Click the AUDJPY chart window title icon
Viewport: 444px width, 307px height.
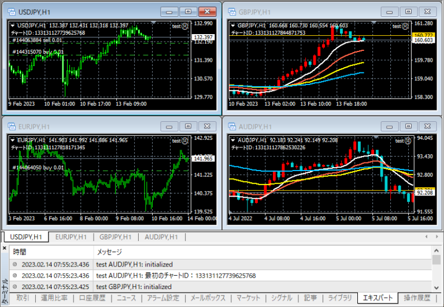(231, 125)
